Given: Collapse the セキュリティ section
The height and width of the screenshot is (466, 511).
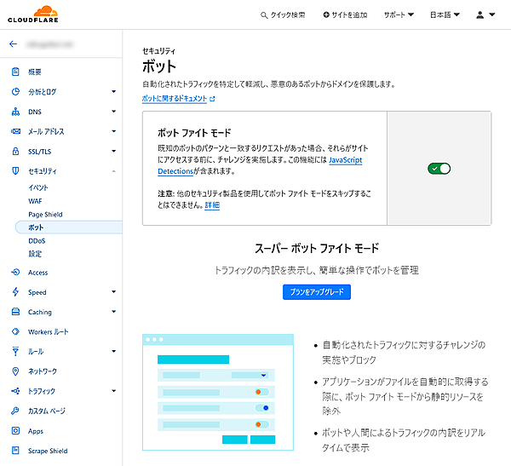Looking at the screenshot, I should 113,171.
